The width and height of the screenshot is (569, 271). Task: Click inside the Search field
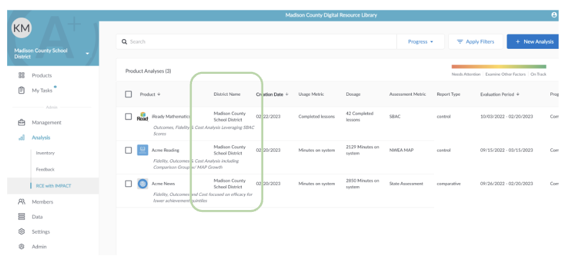pos(256,42)
